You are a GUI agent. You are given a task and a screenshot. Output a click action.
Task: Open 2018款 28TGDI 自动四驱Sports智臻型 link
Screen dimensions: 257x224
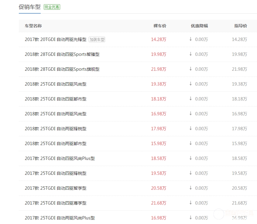pyautogui.click(x=62, y=54)
